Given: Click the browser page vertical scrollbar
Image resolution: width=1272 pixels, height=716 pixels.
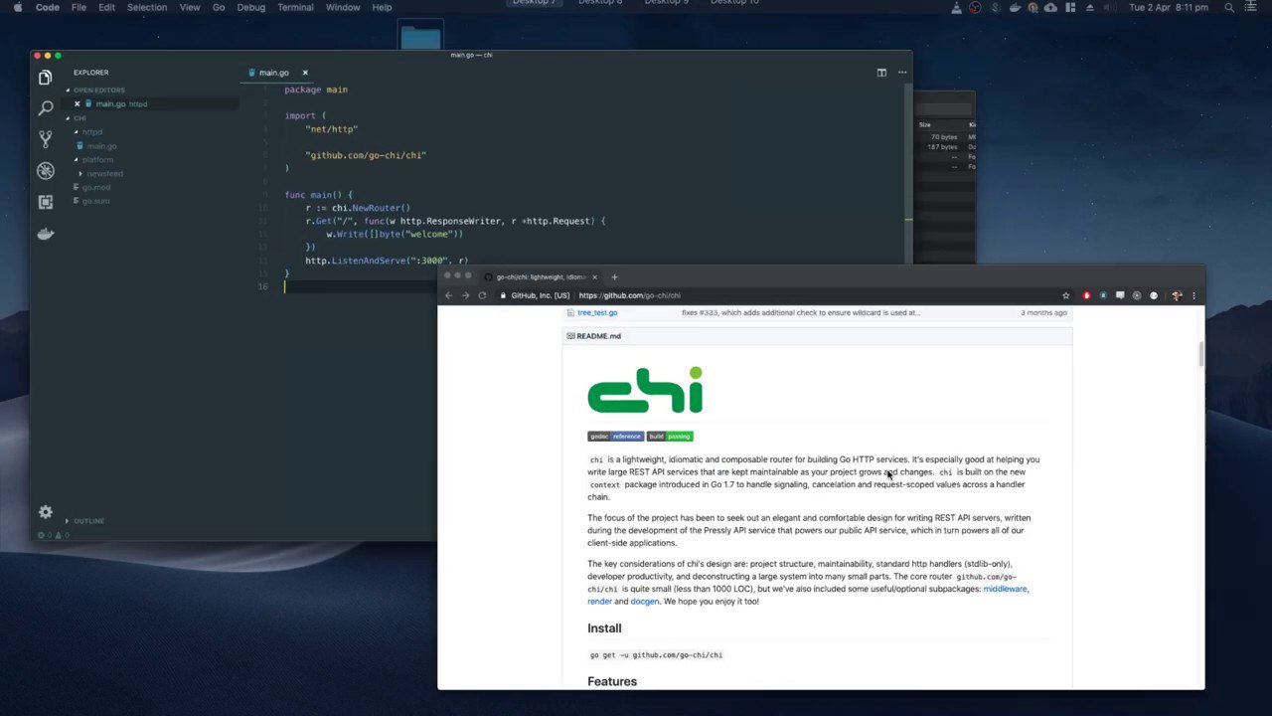Looking at the screenshot, I should (1200, 354).
